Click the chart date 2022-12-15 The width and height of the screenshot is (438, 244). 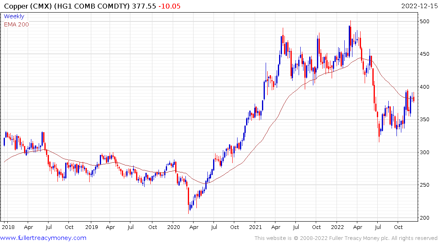(419, 6)
